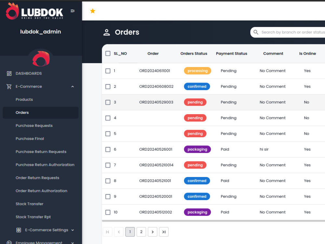Click the E-Commerce Settings gear icon
The image size is (325, 244).
click(19, 230)
